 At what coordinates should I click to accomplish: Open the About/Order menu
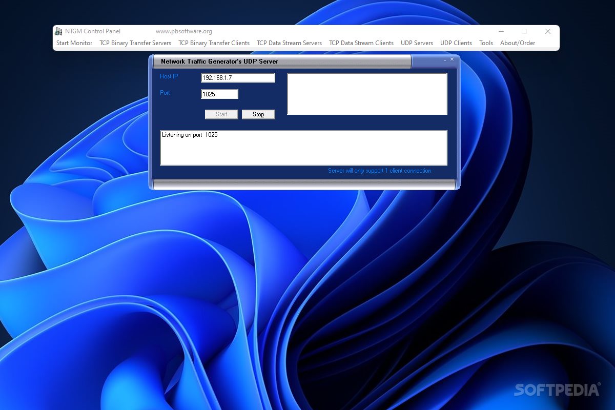pyautogui.click(x=518, y=43)
